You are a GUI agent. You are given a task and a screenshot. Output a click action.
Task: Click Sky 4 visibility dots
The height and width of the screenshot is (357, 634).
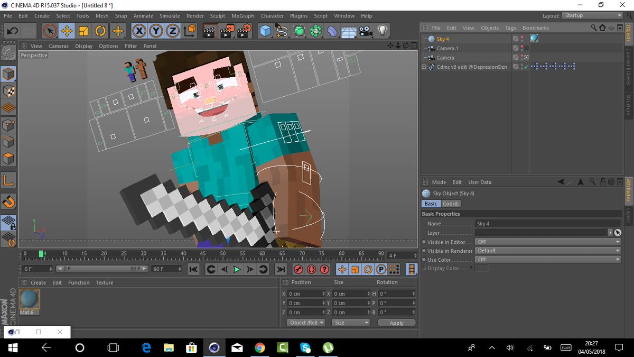522,39
